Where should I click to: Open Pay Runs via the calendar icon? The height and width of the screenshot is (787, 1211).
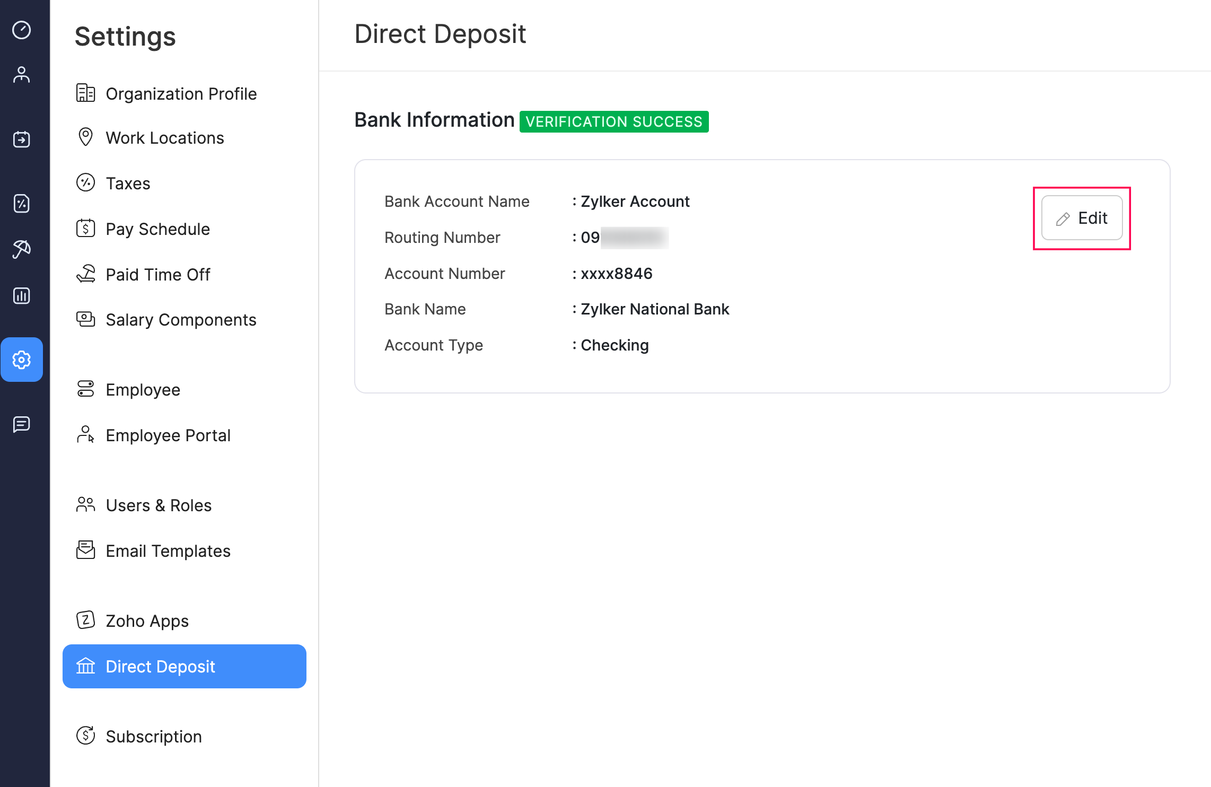click(x=22, y=139)
